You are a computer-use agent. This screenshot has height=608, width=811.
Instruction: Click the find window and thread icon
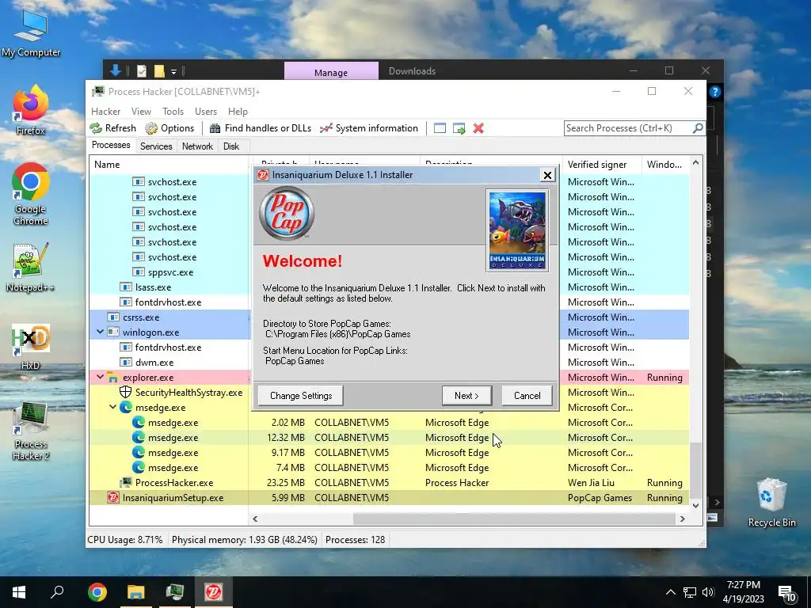(459, 128)
